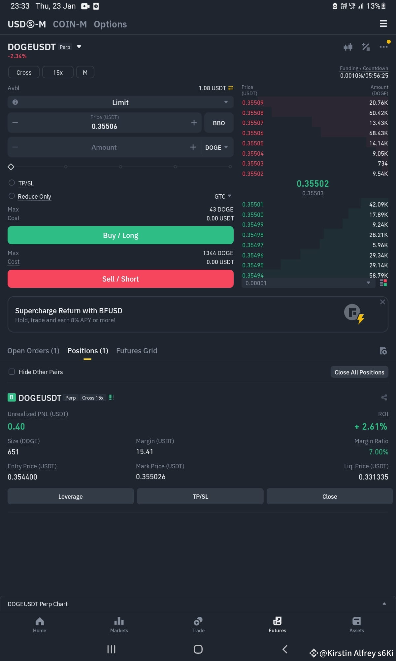Open Assets in bottom navigation
396x661 pixels.
(x=356, y=625)
